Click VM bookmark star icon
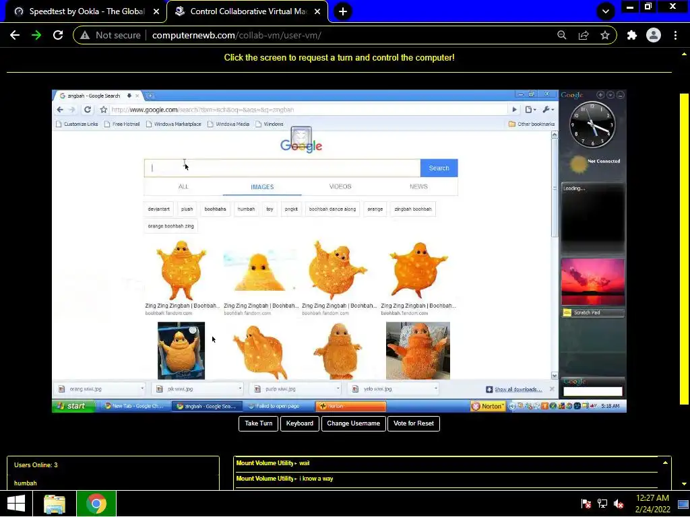The height and width of the screenshot is (517, 690). [103, 110]
